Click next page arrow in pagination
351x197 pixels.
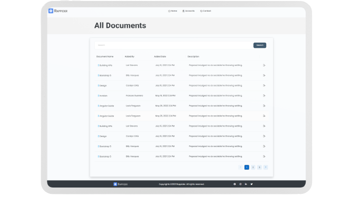click(x=266, y=168)
